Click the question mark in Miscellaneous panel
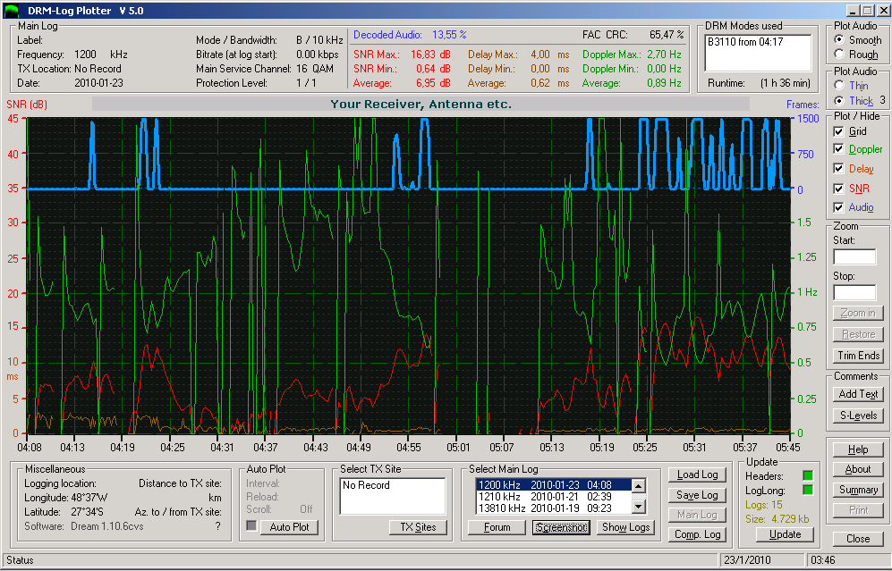892x571 pixels. pyautogui.click(x=217, y=526)
